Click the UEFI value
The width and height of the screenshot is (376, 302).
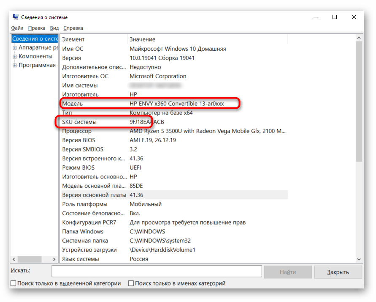click(x=135, y=167)
